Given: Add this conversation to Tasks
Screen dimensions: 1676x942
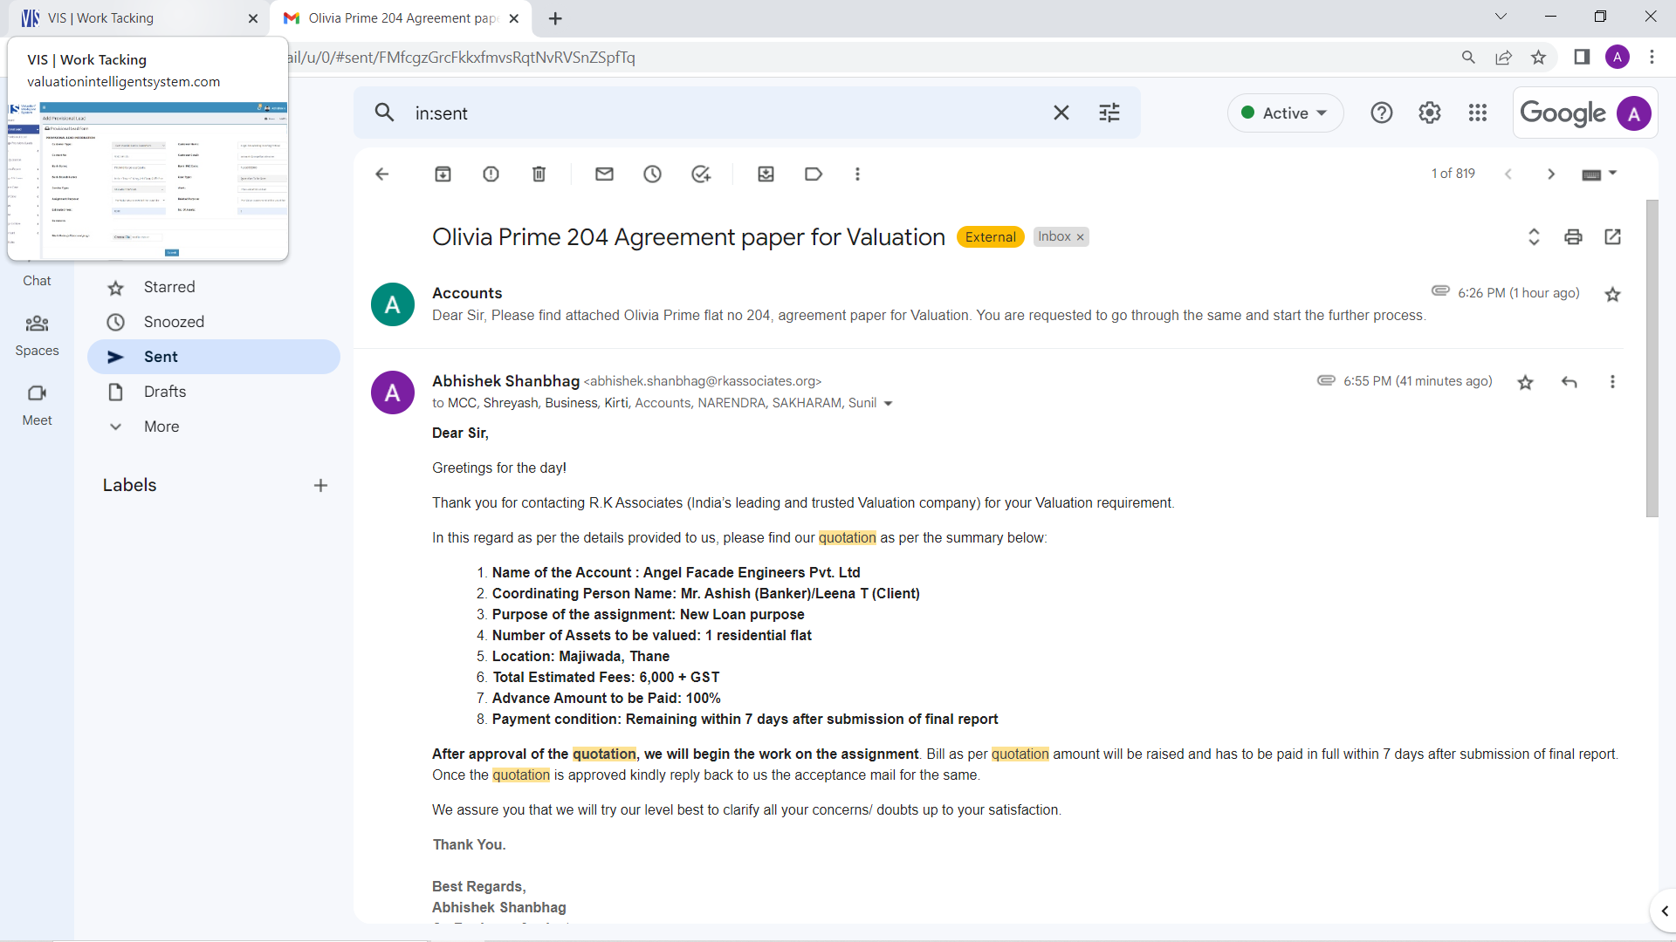Looking at the screenshot, I should click(x=701, y=174).
